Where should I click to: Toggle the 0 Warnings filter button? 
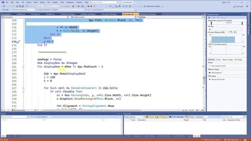point(162,117)
